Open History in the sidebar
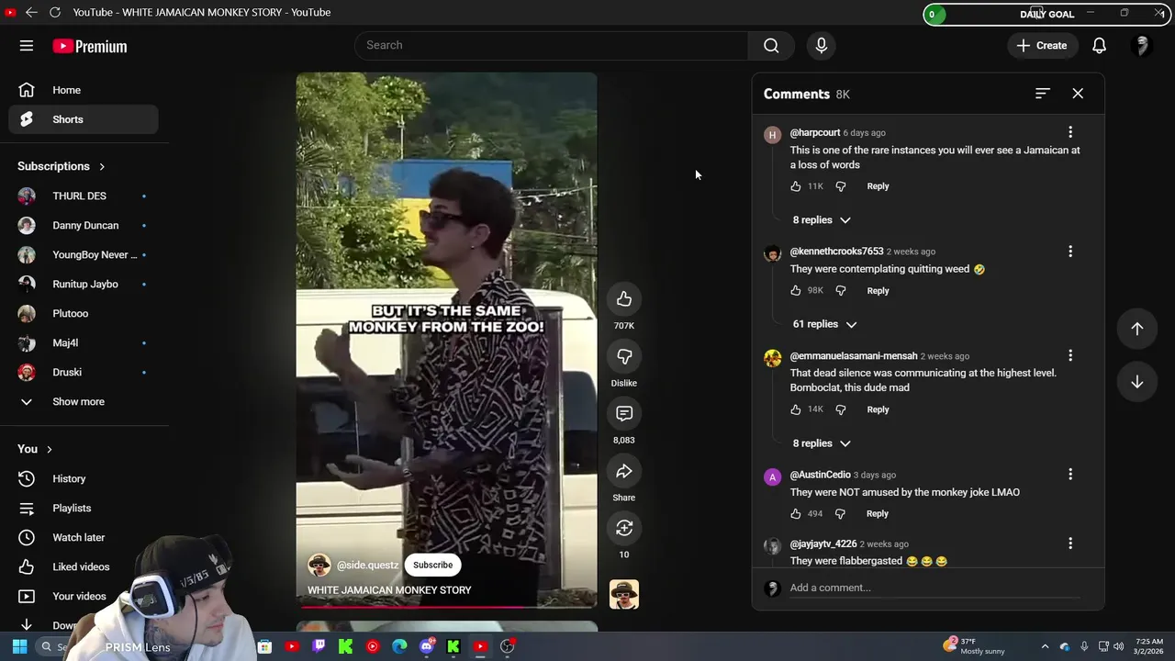1175x661 pixels. [84, 478]
